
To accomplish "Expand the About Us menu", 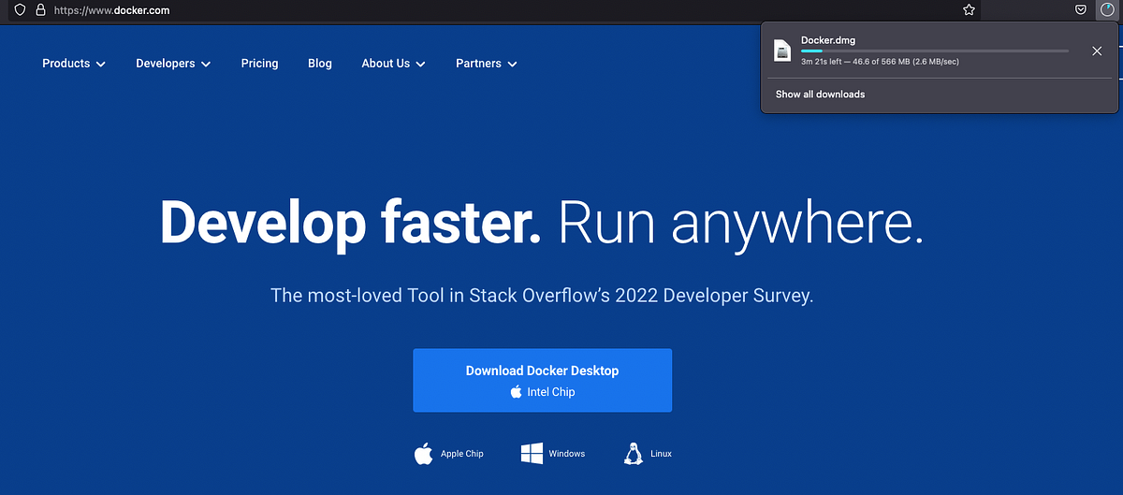I will (394, 64).
